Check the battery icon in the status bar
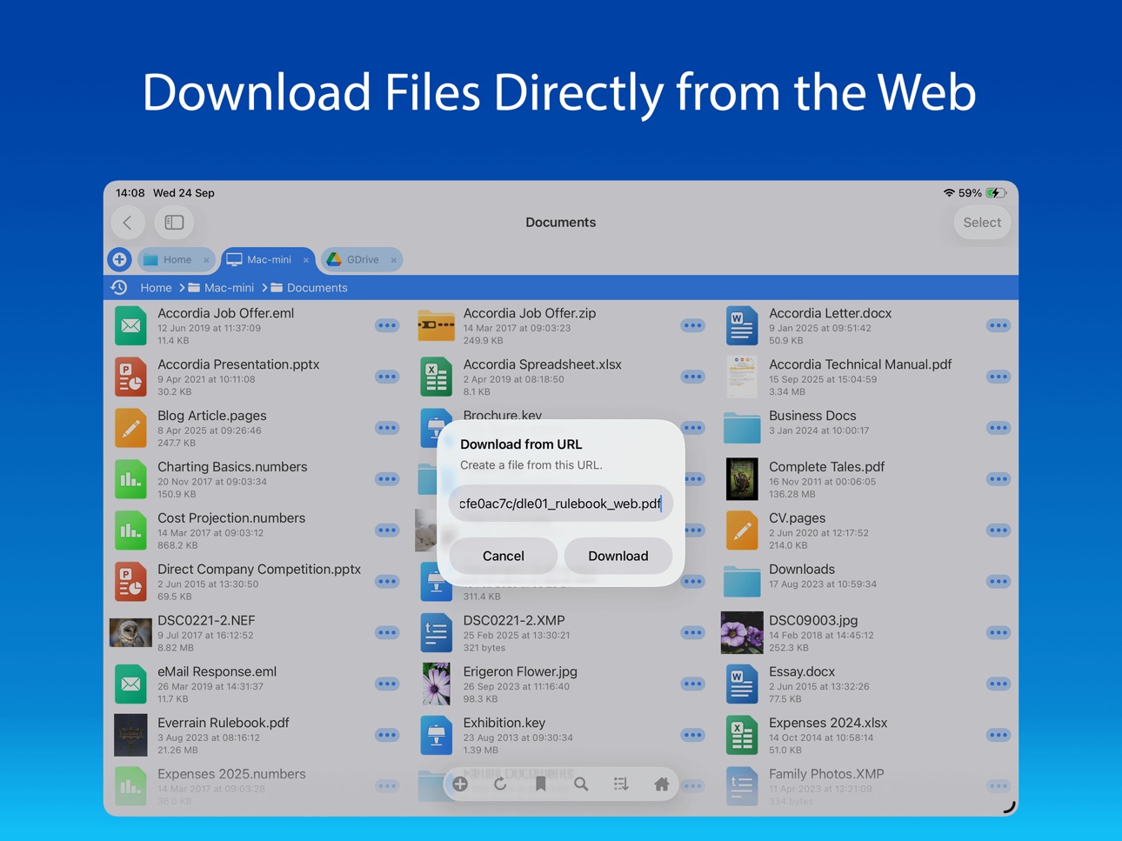Screen dimensions: 1122x841 click(996, 193)
